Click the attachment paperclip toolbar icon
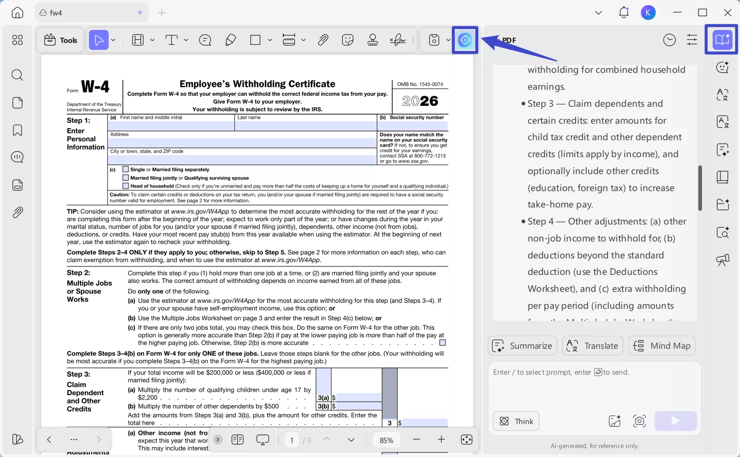Viewport: 740px width, 457px height. (x=323, y=40)
